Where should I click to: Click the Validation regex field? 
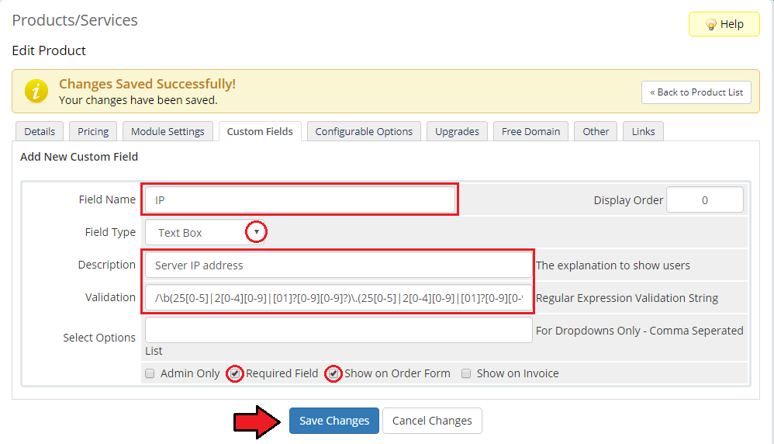339,298
